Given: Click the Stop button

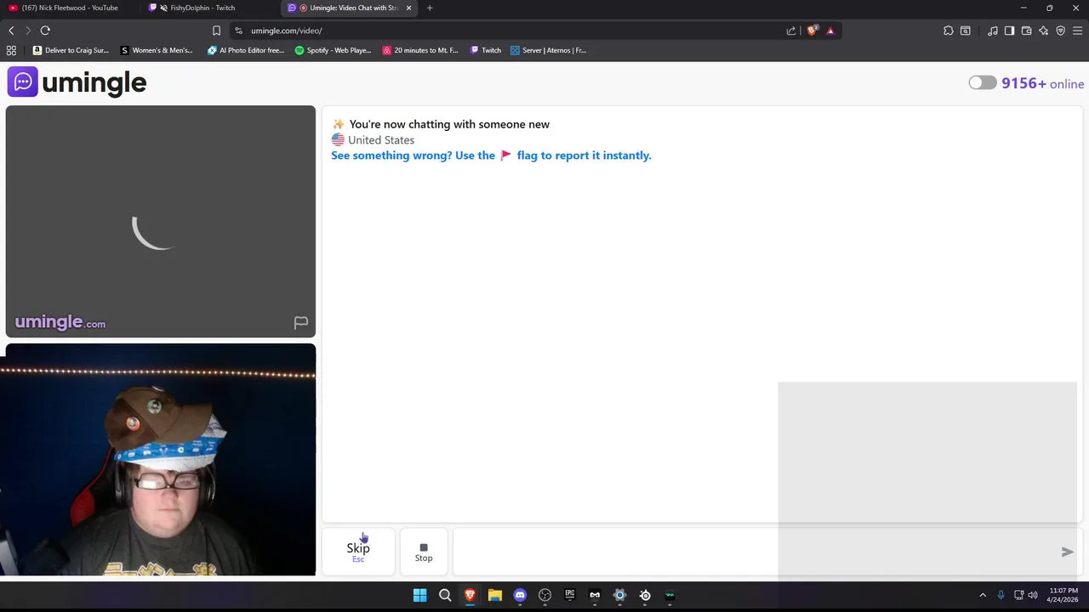Looking at the screenshot, I should [424, 552].
